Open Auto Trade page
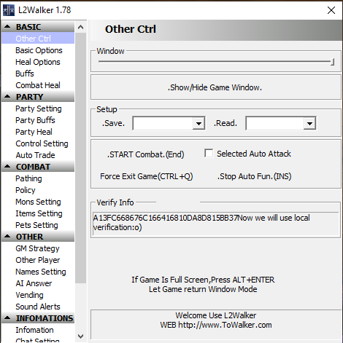This screenshot has width=343, height=343. tap(35, 155)
